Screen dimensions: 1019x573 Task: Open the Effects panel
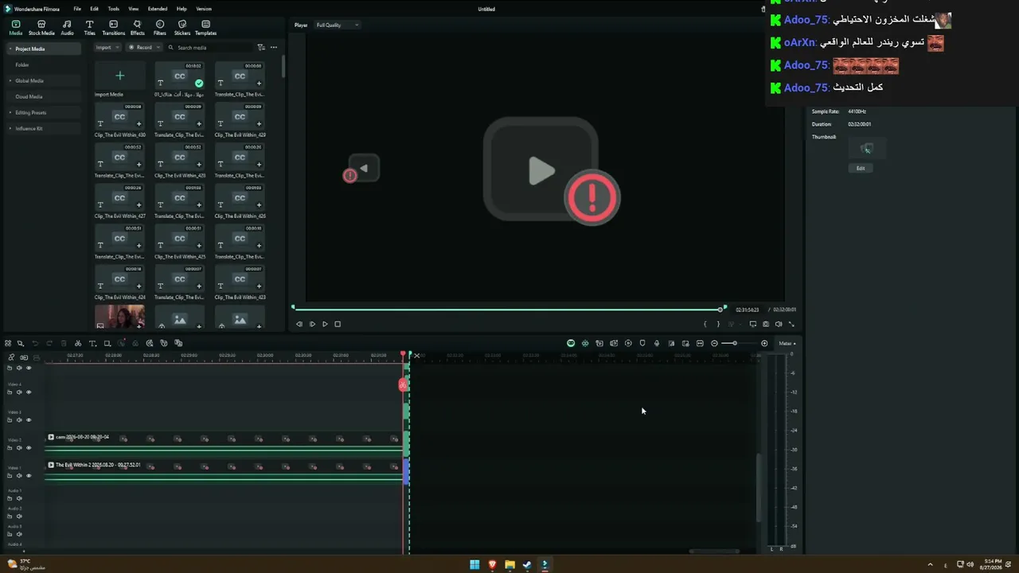tap(137, 28)
